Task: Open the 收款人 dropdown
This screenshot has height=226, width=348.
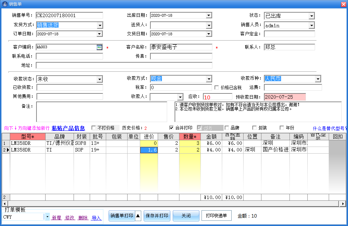Action: 180,97
